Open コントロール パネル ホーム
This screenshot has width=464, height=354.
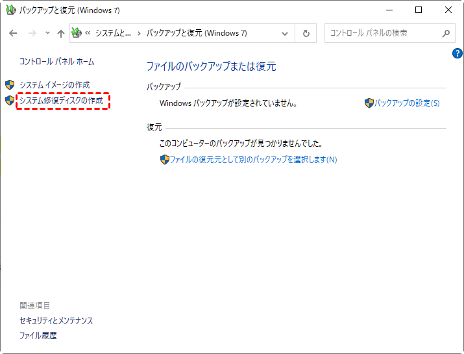[57, 62]
